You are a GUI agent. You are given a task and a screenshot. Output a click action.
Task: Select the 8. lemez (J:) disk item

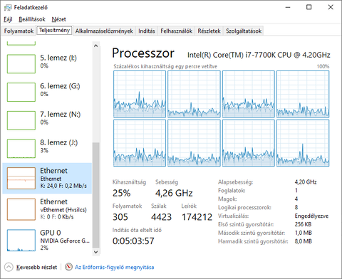[x=47, y=149]
